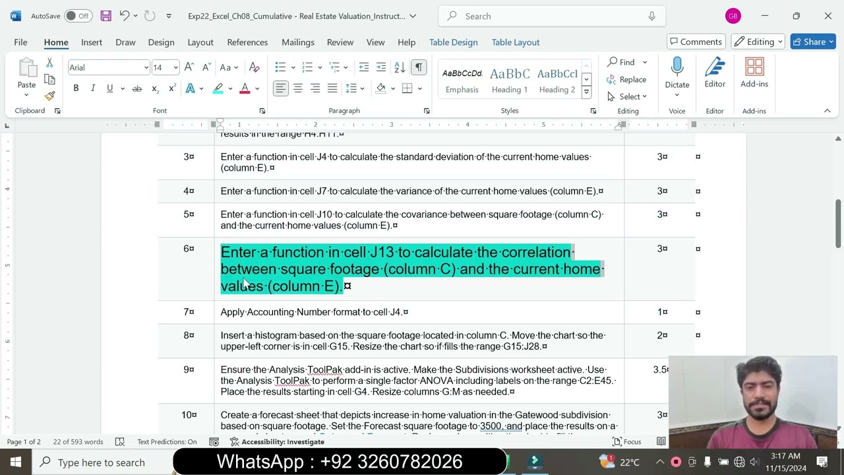Open Text Effects letter A icon
844x475 pixels.
click(x=191, y=88)
